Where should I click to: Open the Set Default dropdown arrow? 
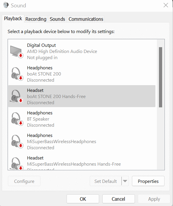pyautogui.click(x=125, y=181)
